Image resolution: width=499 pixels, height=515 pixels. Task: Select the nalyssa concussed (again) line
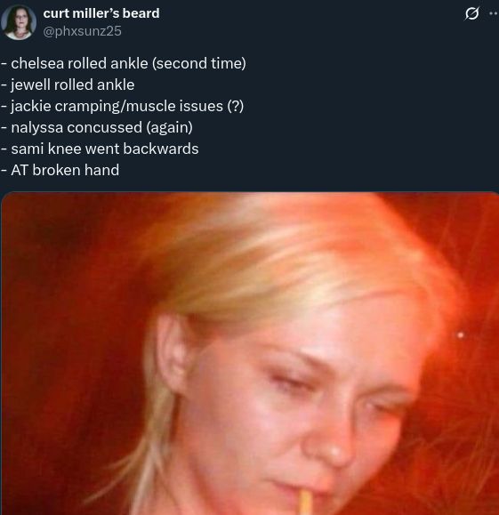click(x=97, y=127)
